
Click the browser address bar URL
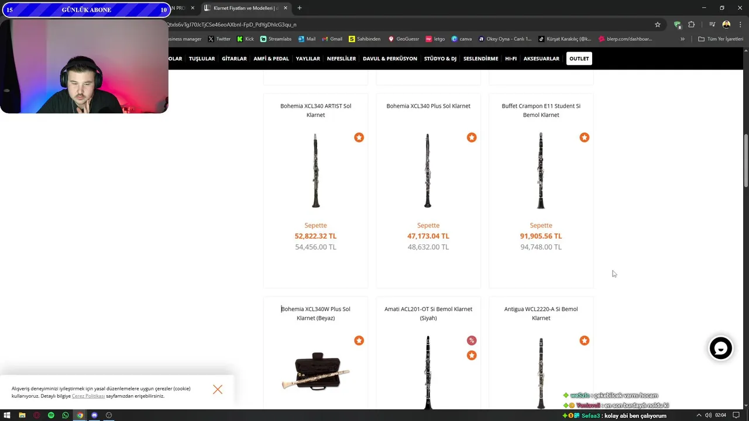[231, 25]
